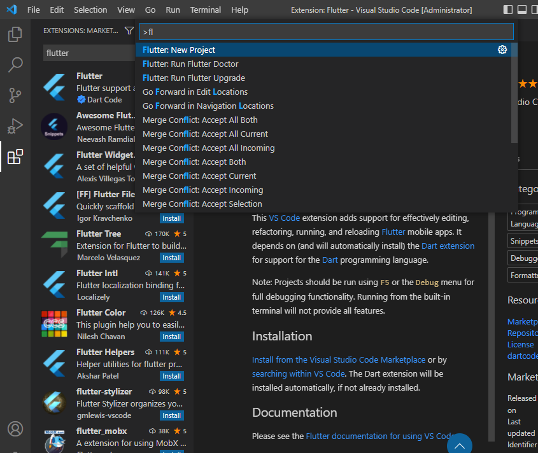Open the Search view in activity bar

[15, 64]
